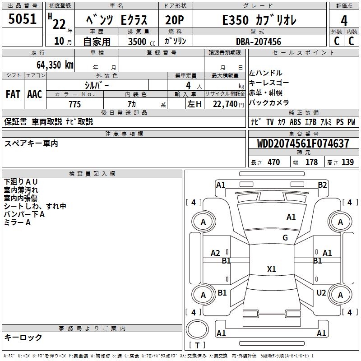Click the recycle deposit 22,740円
The image size is (361, 361).
click(228, 104)
